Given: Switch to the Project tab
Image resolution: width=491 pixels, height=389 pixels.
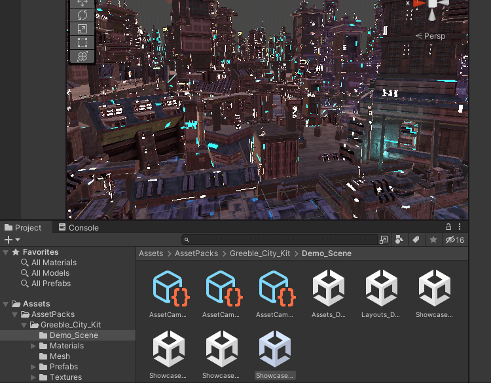Looking at the screenshot, I should coord(23,228).
